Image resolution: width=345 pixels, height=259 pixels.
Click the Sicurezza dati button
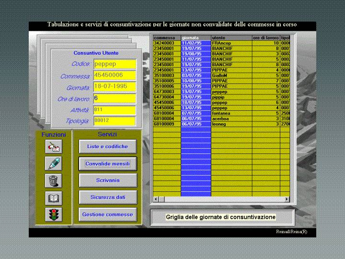(108, 197)
